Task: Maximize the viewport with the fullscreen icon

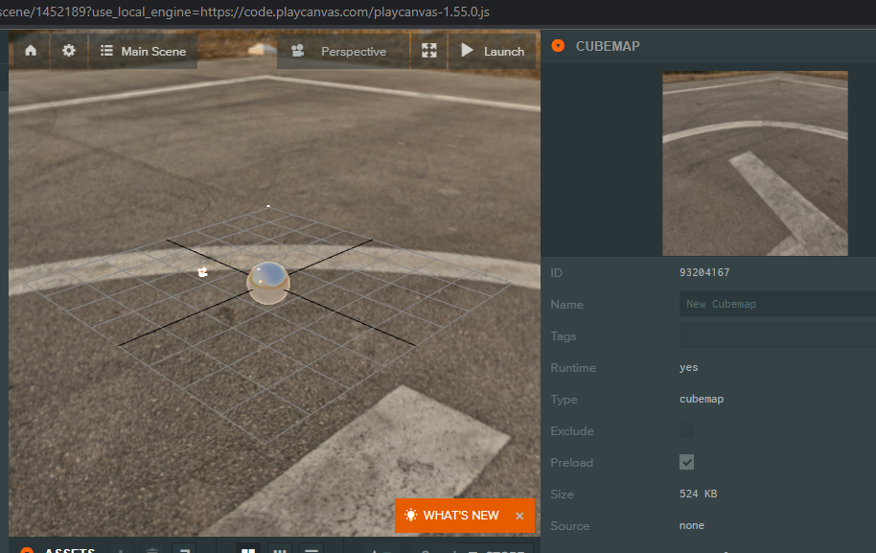Action: point(428,50)
